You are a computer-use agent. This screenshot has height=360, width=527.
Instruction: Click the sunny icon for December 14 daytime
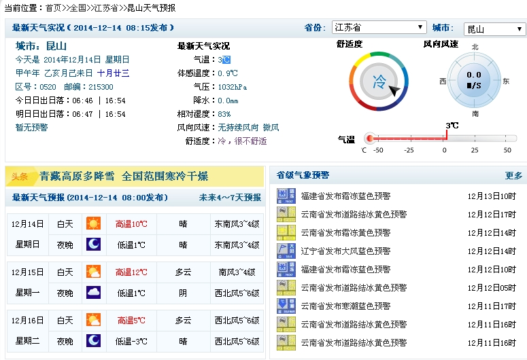93,223
